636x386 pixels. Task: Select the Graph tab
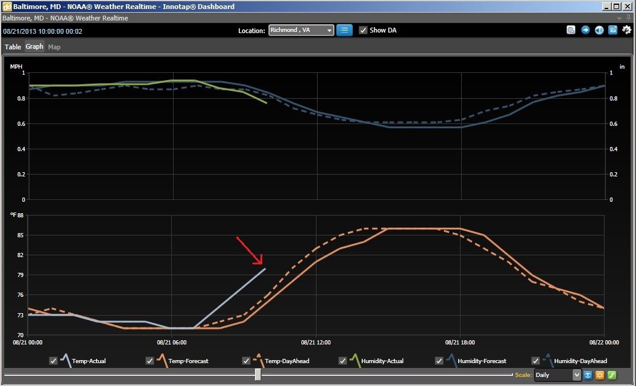pyautogui.click(x=34, y=46)
